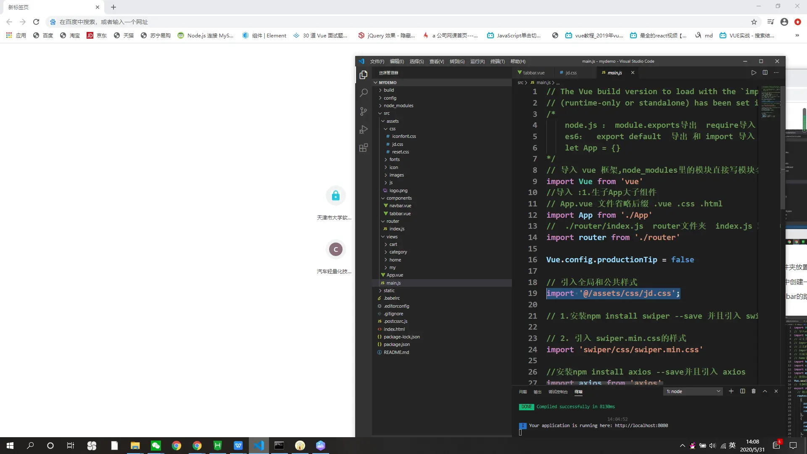Open the Source Control view

click(x=364, y=111)
